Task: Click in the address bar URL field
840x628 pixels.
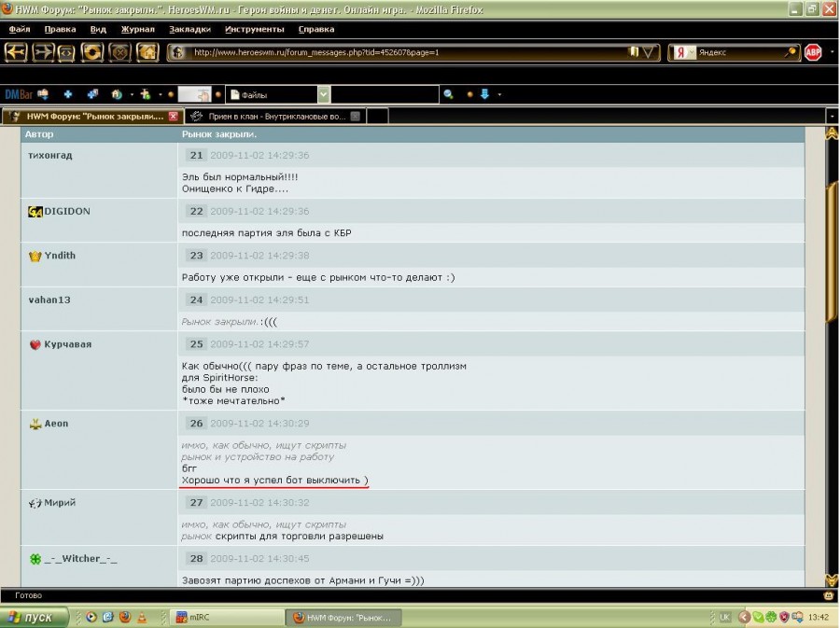Action: pyautogui.click(x=401, y=52)
